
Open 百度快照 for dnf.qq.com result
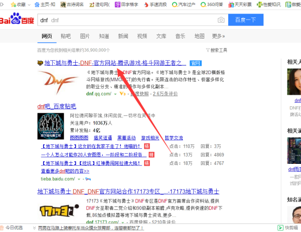coord(139,94)
